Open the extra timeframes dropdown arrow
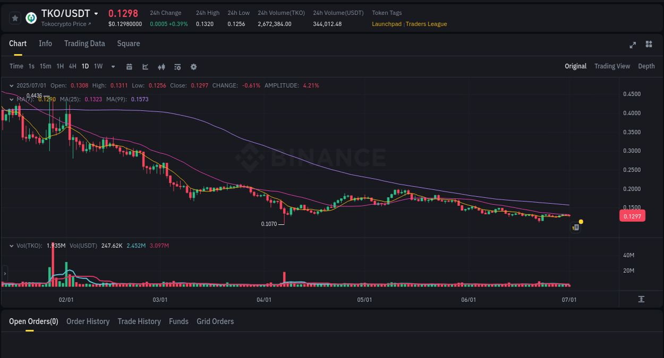The height and width of the screenshot is (358, 664). (113, 66)
